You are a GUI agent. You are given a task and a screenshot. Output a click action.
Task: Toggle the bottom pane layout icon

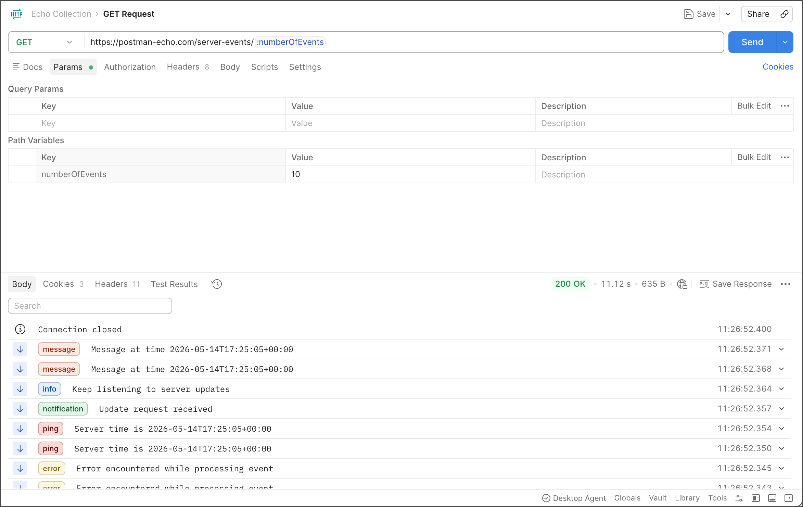[x=772, y=498]
